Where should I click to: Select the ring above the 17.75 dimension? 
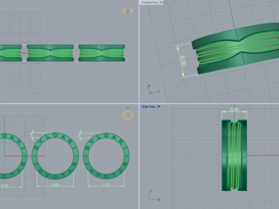point(106,156)
